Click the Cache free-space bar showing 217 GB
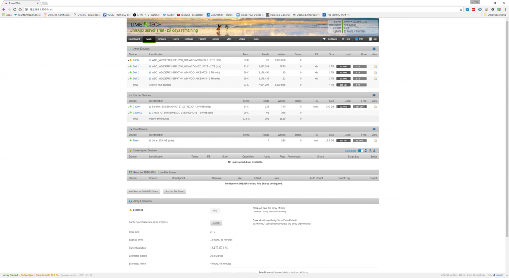 360,107
